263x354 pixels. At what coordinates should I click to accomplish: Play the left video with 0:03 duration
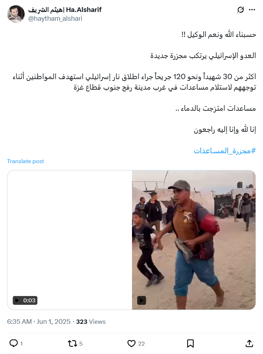point(25,301)
